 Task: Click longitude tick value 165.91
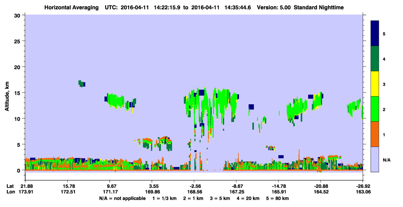(x=278, y=192)
